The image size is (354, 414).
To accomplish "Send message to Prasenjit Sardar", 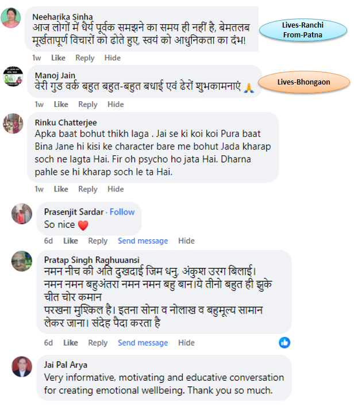I will pos(143,241).
